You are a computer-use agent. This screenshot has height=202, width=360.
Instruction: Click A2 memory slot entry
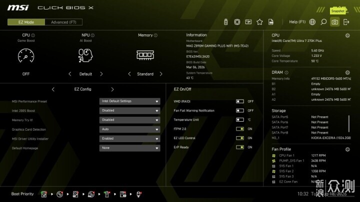[311, 100]
